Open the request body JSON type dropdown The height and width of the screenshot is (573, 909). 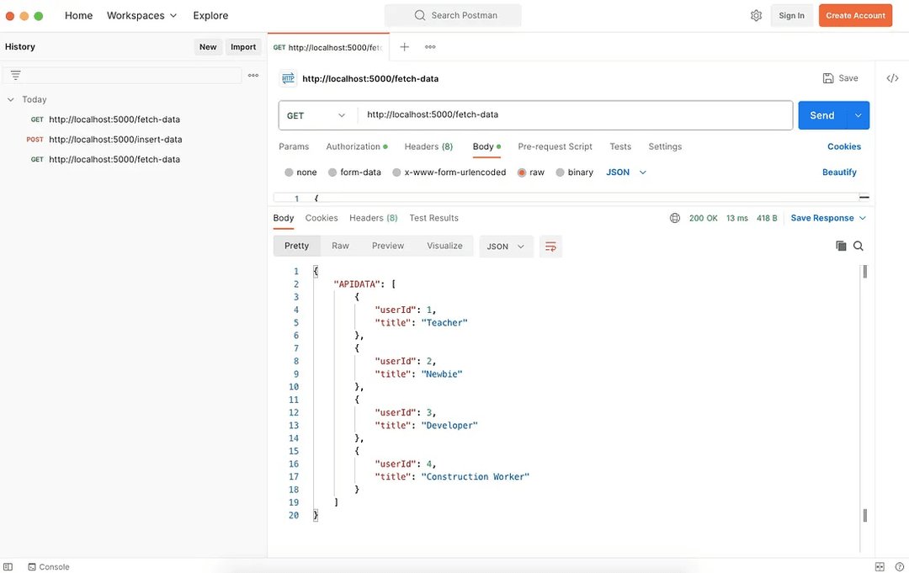626,172
